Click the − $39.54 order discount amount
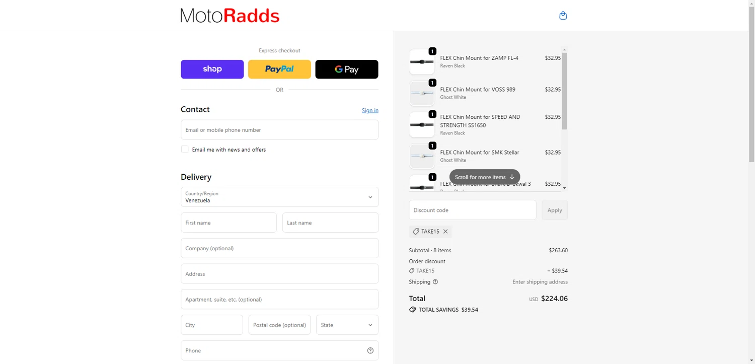755x364 pixels. pos(557,271)
